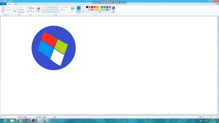Open the Paint Help icon

pyautogui.click(x=218, y=4)
